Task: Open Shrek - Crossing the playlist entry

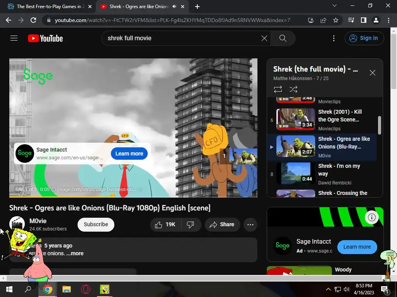Action: click(322, 193)
